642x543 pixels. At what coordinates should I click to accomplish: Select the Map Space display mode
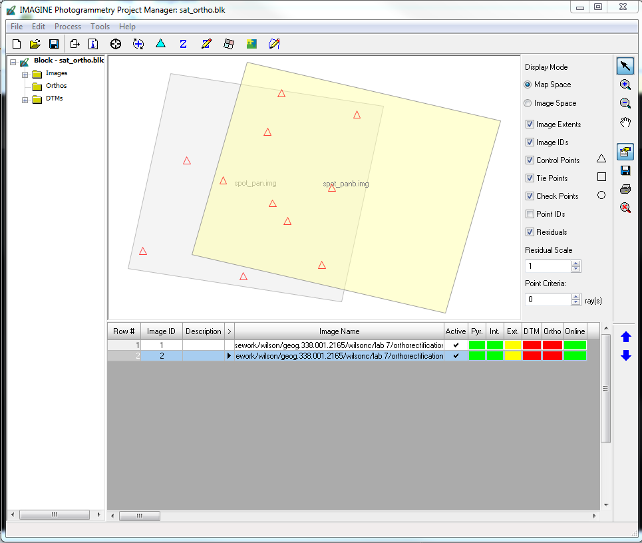point(528,85)
